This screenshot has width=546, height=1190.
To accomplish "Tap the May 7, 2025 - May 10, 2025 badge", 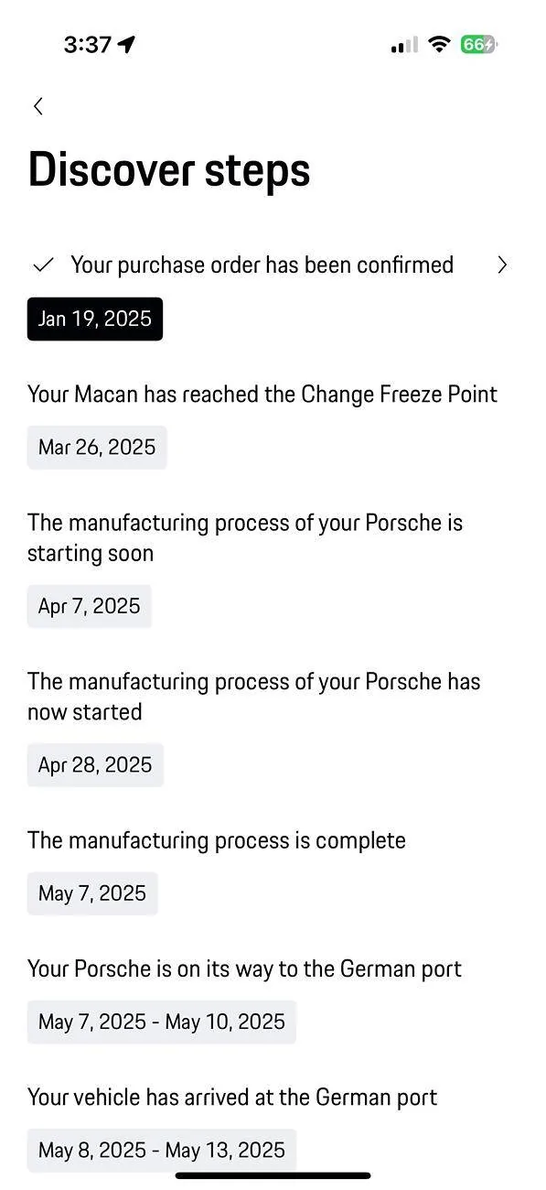I will pyautogui.click(x=162, y=1022).
